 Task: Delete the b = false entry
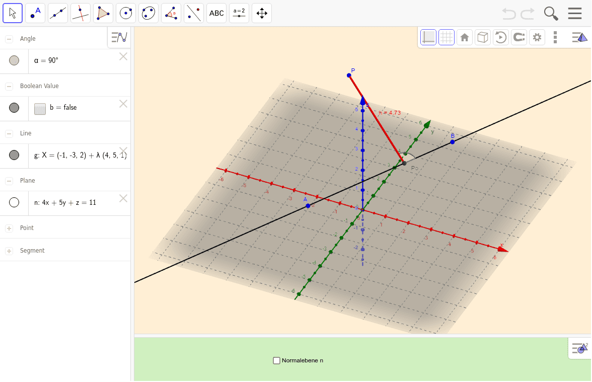(123, 104)
